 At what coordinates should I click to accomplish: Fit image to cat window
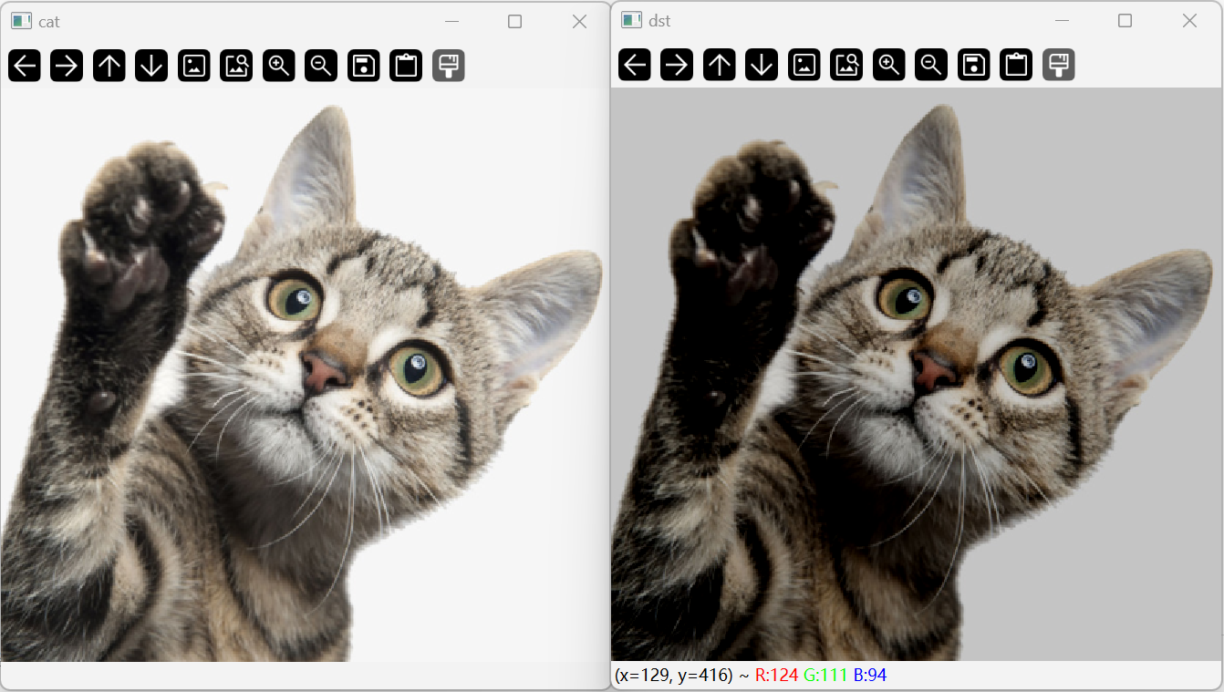tap(236, 66)
